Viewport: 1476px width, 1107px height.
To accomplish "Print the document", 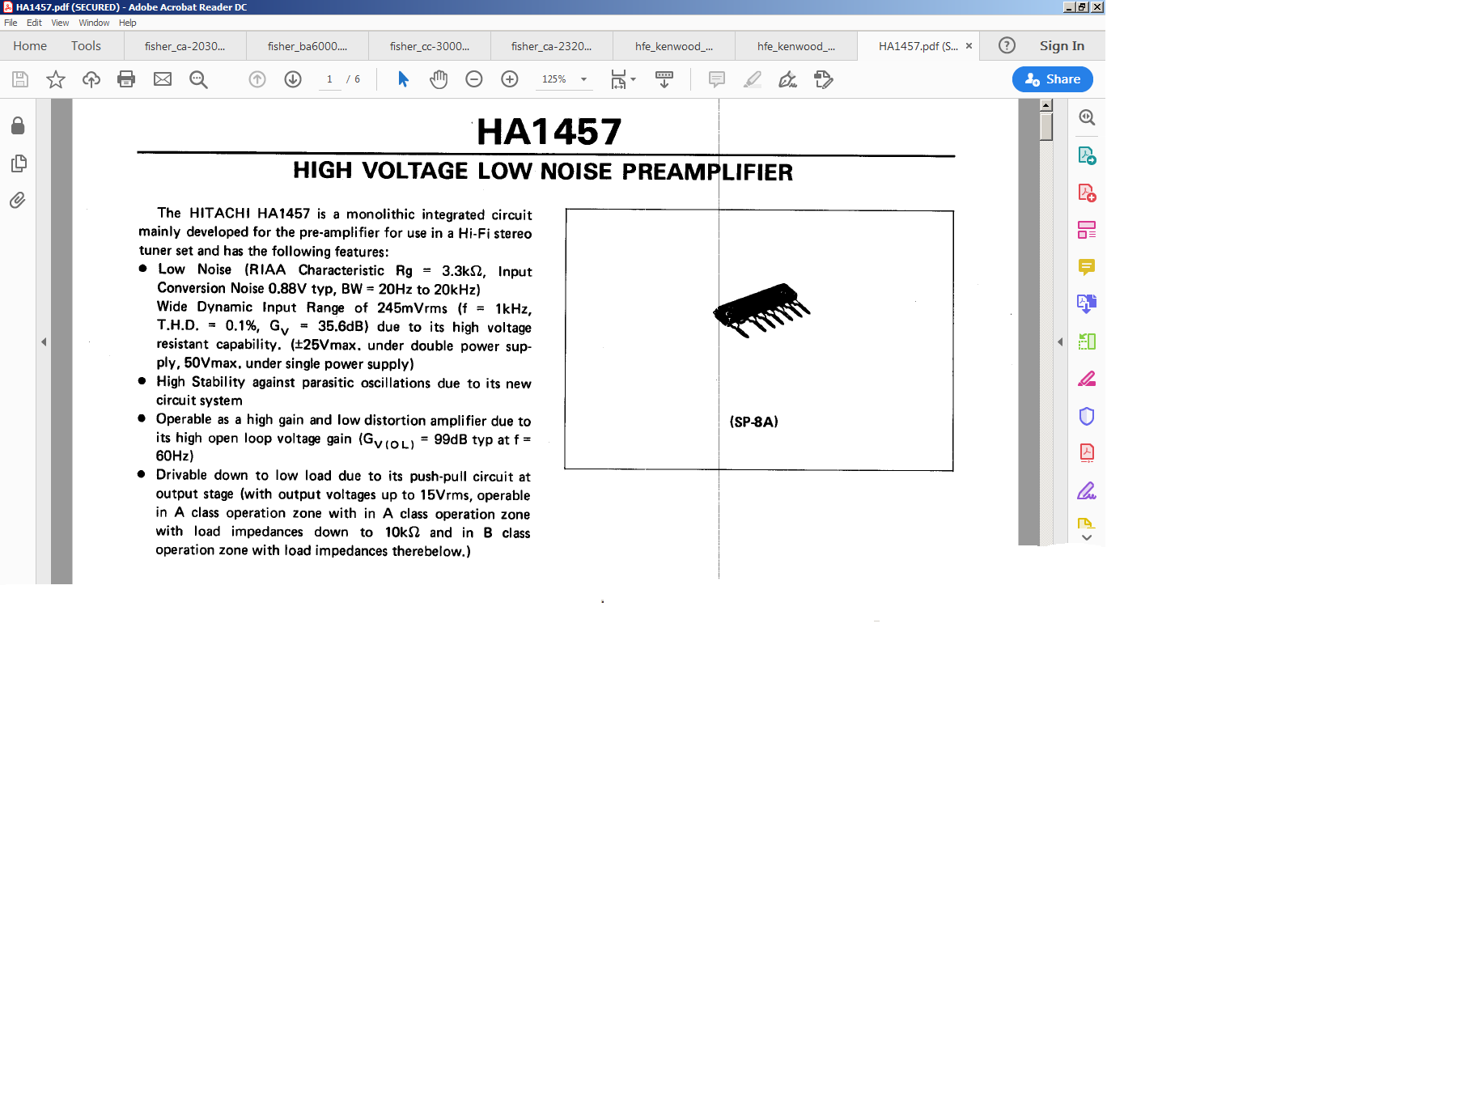I will coord(126,79).
